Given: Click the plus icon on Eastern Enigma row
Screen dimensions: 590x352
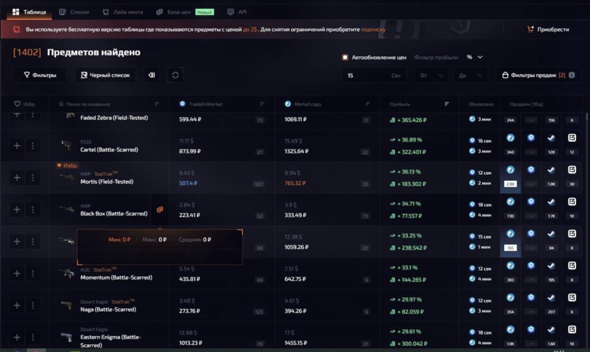Looking at the screenshot, I should click(x=17, y=337).
